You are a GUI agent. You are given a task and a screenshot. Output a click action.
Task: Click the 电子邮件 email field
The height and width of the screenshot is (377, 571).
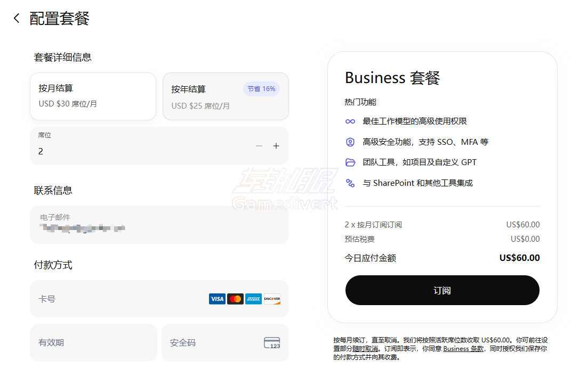159,225
